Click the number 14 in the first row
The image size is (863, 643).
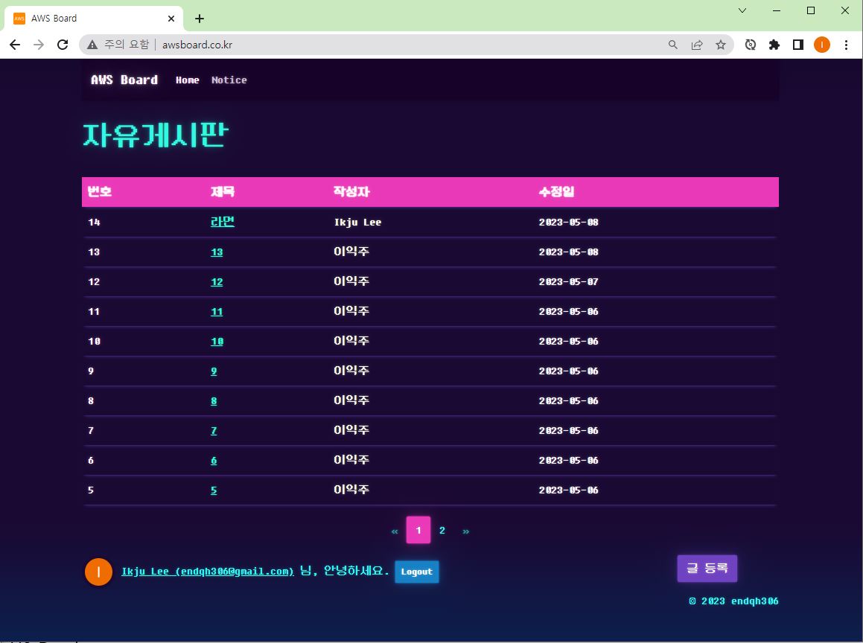coord(94,223)
